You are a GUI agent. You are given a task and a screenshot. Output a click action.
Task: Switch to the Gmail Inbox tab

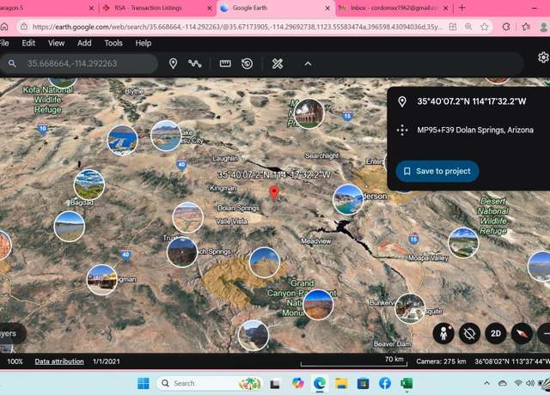click(x=394, y=8)
